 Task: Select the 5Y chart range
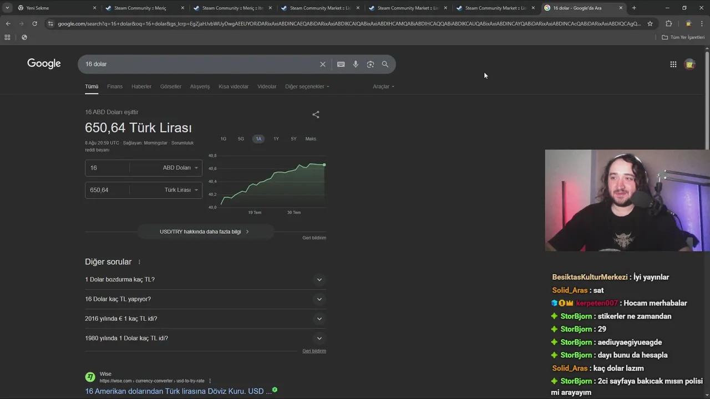point(293,139)
